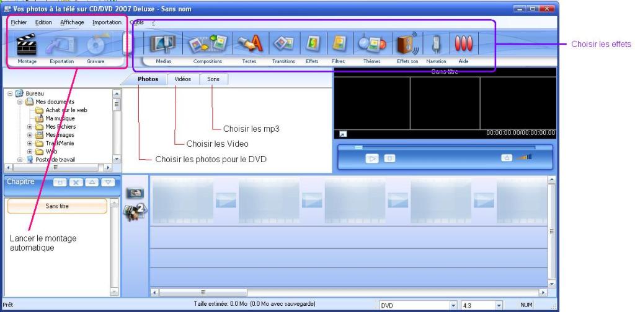Click the film track icon marked 2
The width and height of the screenshot is (635, 312).
pyautogui.click(x=135, y=211)
